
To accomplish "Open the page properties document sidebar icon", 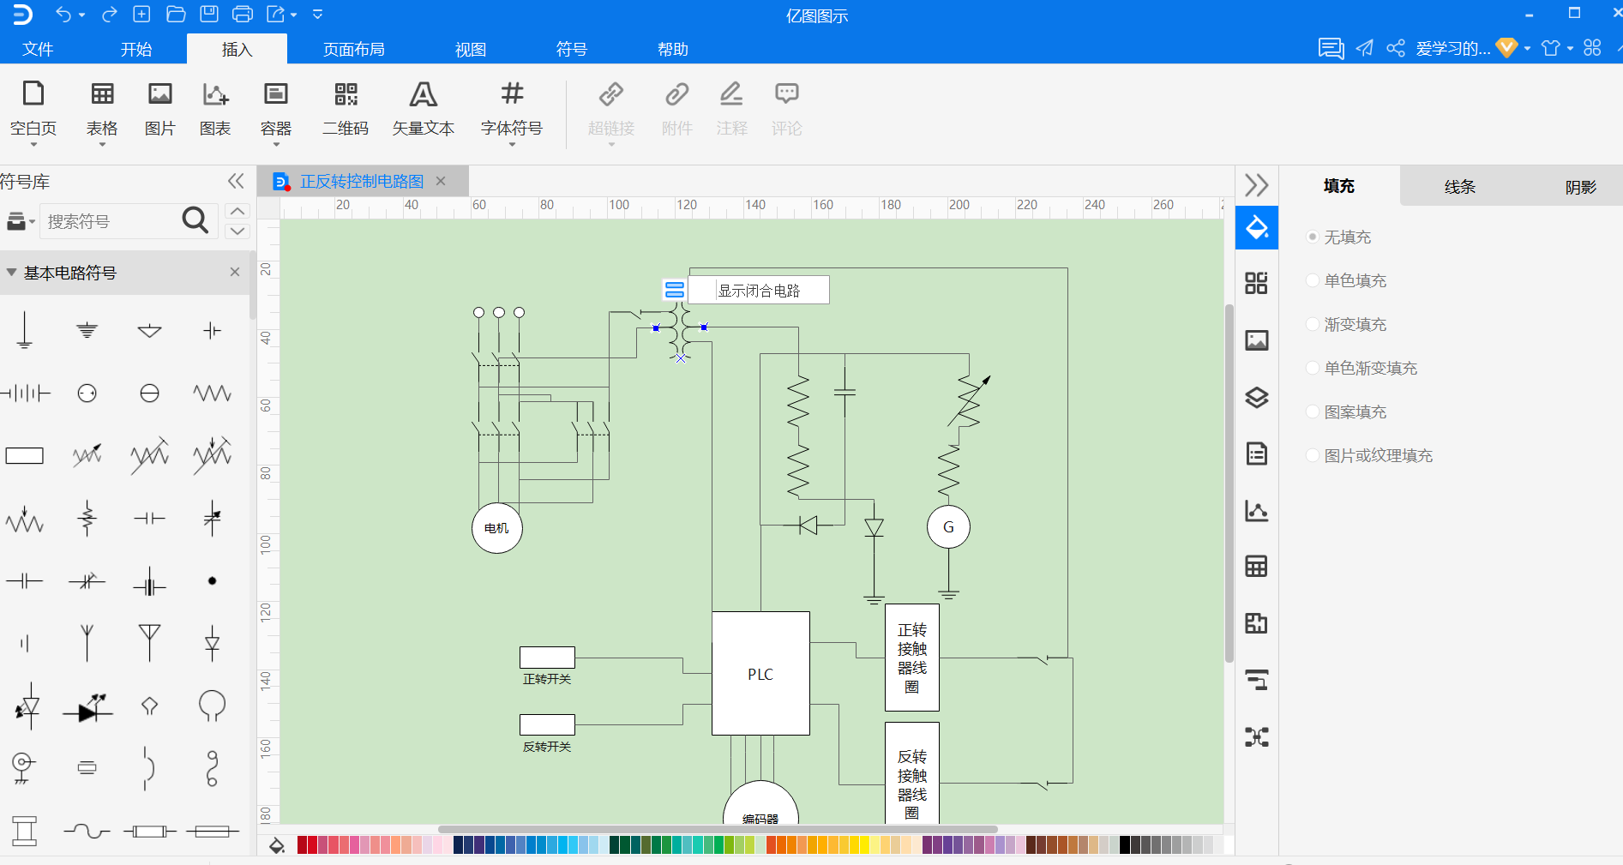I will (1257, 454).
